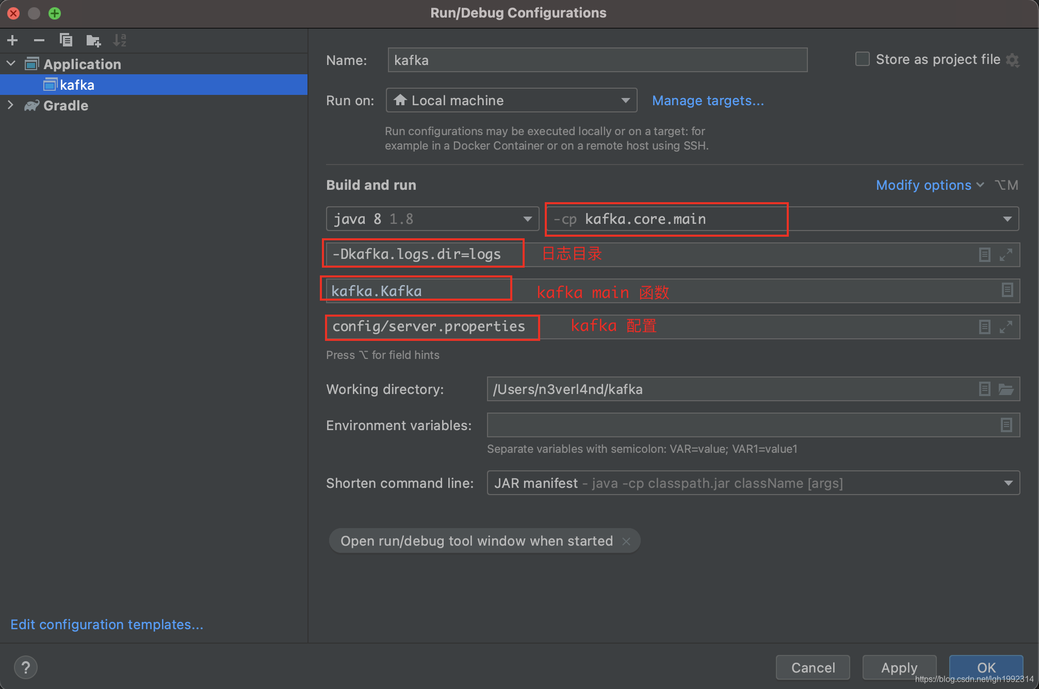Open the Run on Local machine dropdown
1039x689 pixels.
click(511, 100)
